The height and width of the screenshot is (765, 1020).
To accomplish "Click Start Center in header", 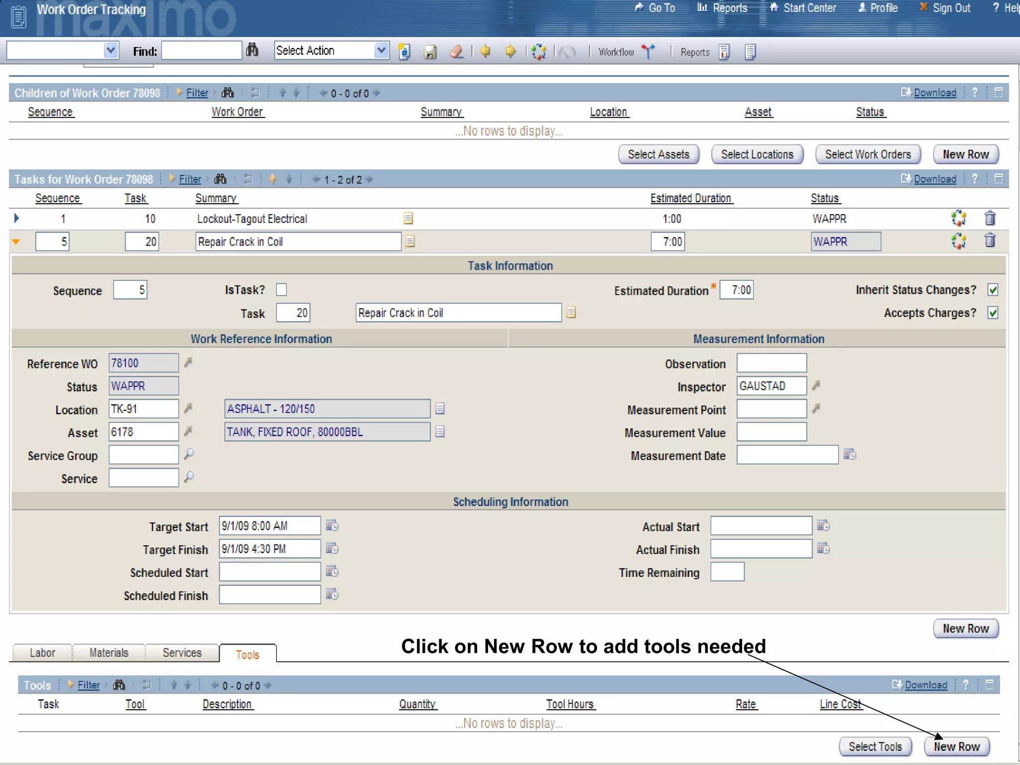I will [803, 8].
